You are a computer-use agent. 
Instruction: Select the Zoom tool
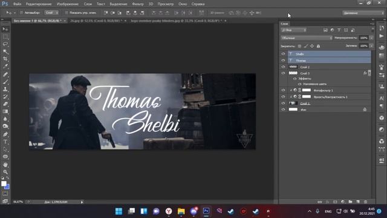click(5, 172)
